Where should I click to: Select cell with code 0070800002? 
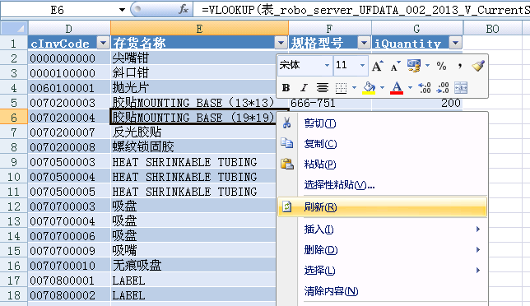point(69,295)
